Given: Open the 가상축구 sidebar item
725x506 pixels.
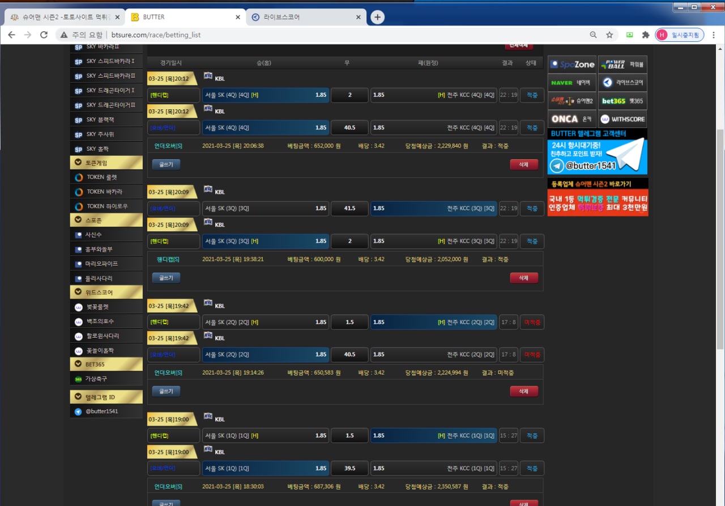Looking at the screenshot, I should coord(96,379).
